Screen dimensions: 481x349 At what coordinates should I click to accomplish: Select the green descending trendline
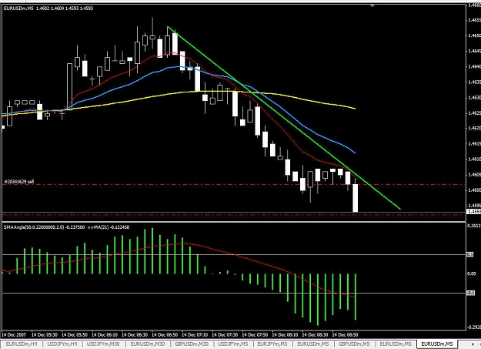pyautogui.click(x=284, y=119)
